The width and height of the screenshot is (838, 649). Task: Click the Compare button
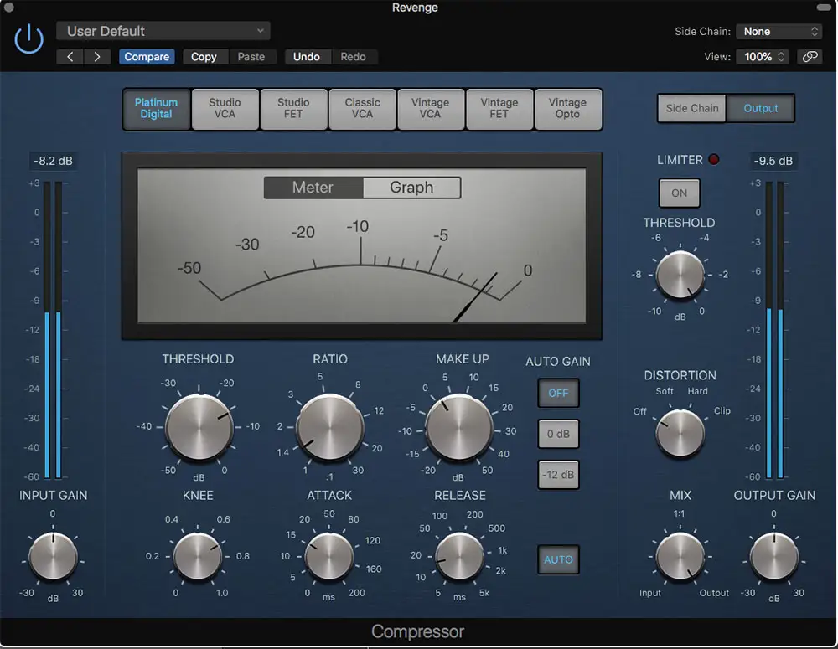[x=147, y=57]
